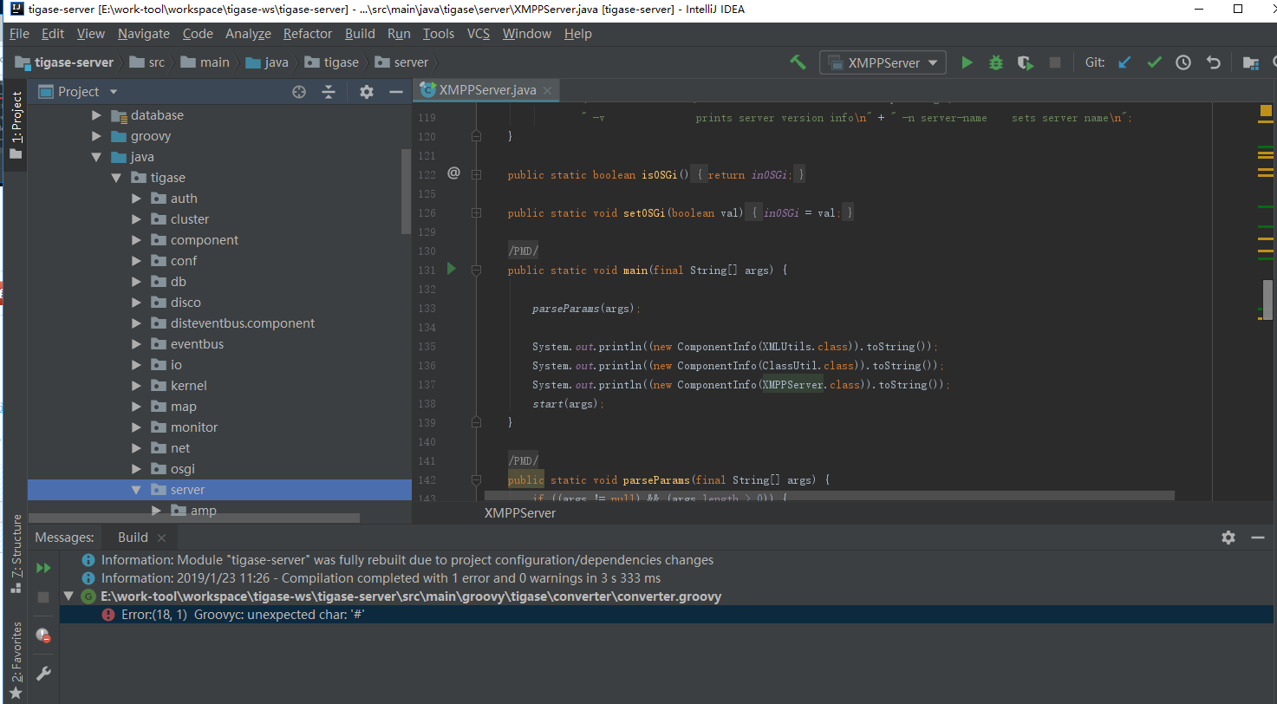Screen dimensions: 1277x704
Task: Click the run gutter arrow beside main method
Action: tap(451, 269)
